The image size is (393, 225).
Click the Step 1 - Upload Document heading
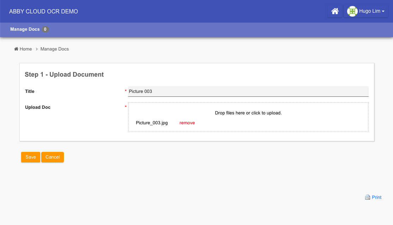(x=64, y=75)
